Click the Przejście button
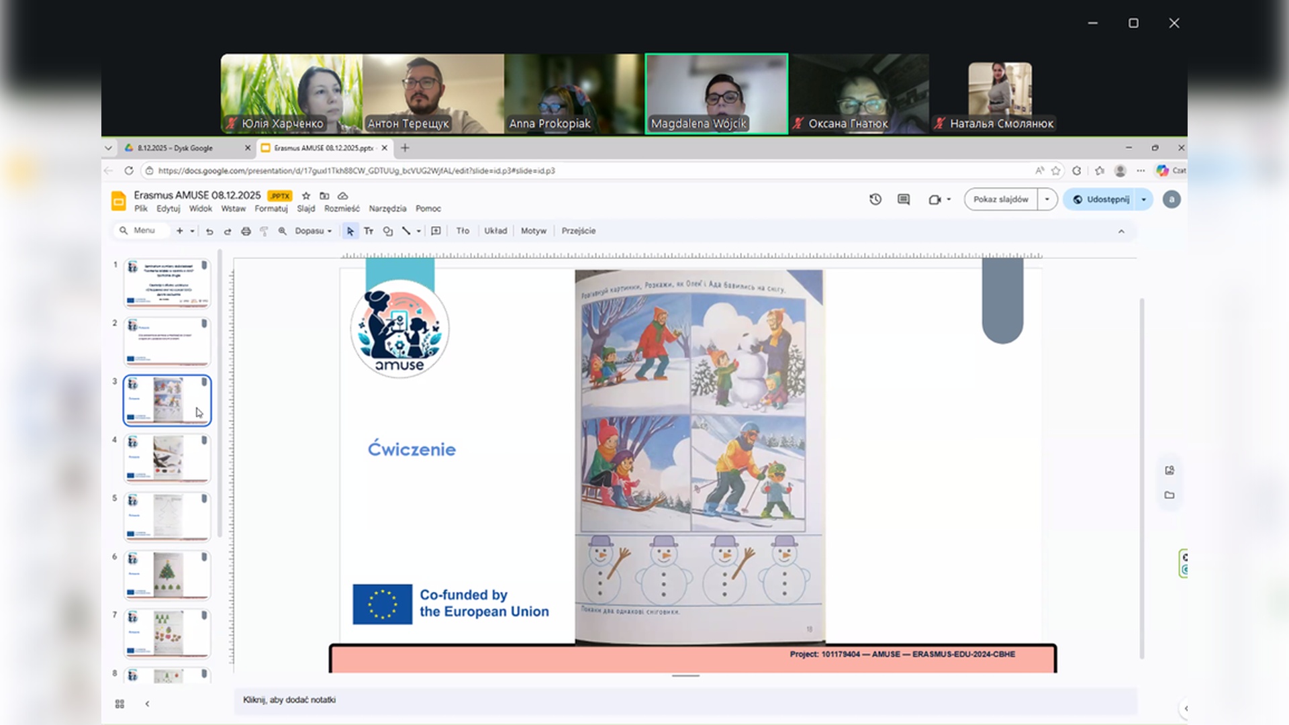 point(578,231)
